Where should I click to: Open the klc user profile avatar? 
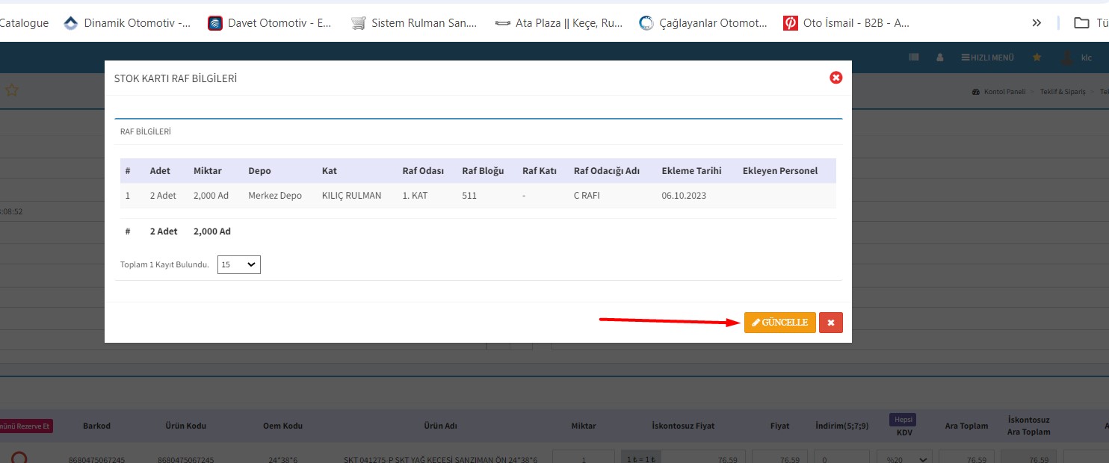click(x=1067, y=58)
